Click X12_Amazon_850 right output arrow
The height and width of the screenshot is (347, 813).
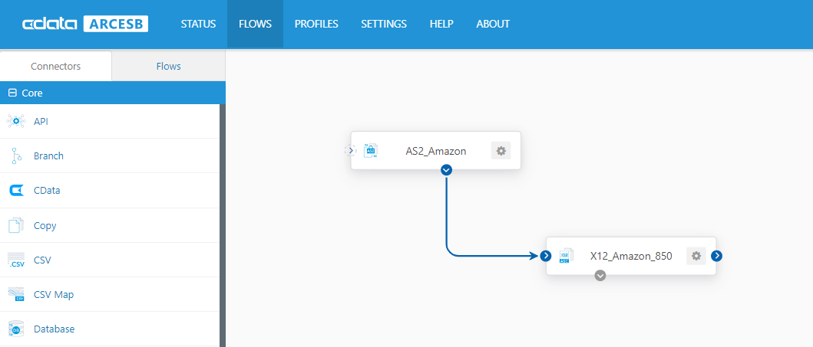(716, 256)
